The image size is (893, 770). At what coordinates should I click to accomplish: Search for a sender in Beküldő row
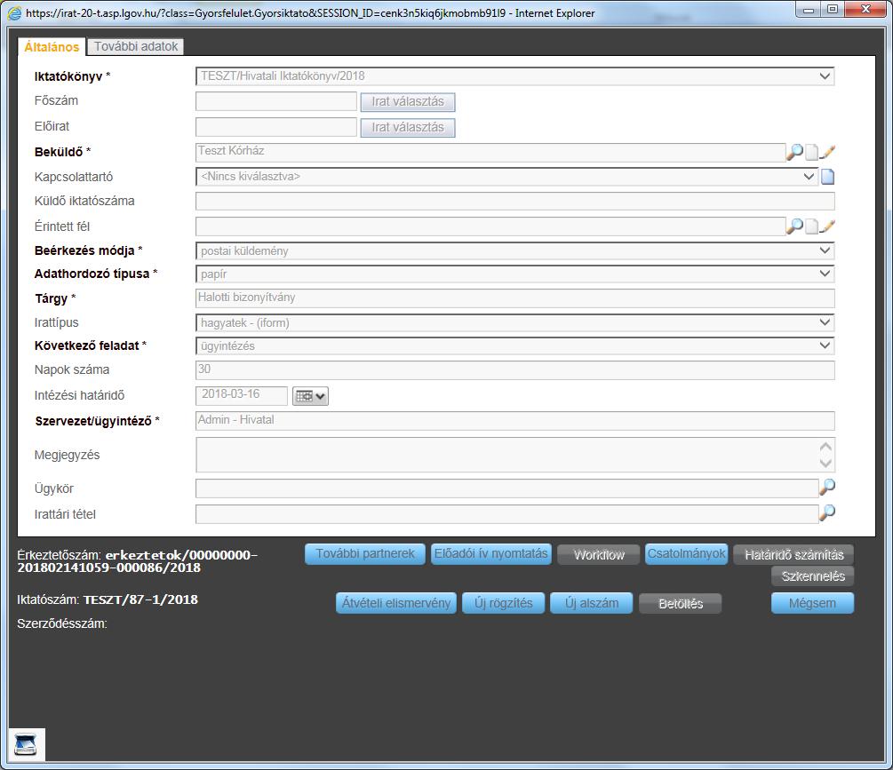click(x=794, y=151)
